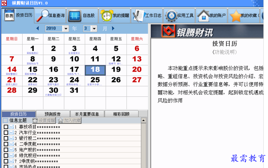Select calendar date 31
Image resolution: width=268 pixels, height=168 pixels.
(74, 91)
